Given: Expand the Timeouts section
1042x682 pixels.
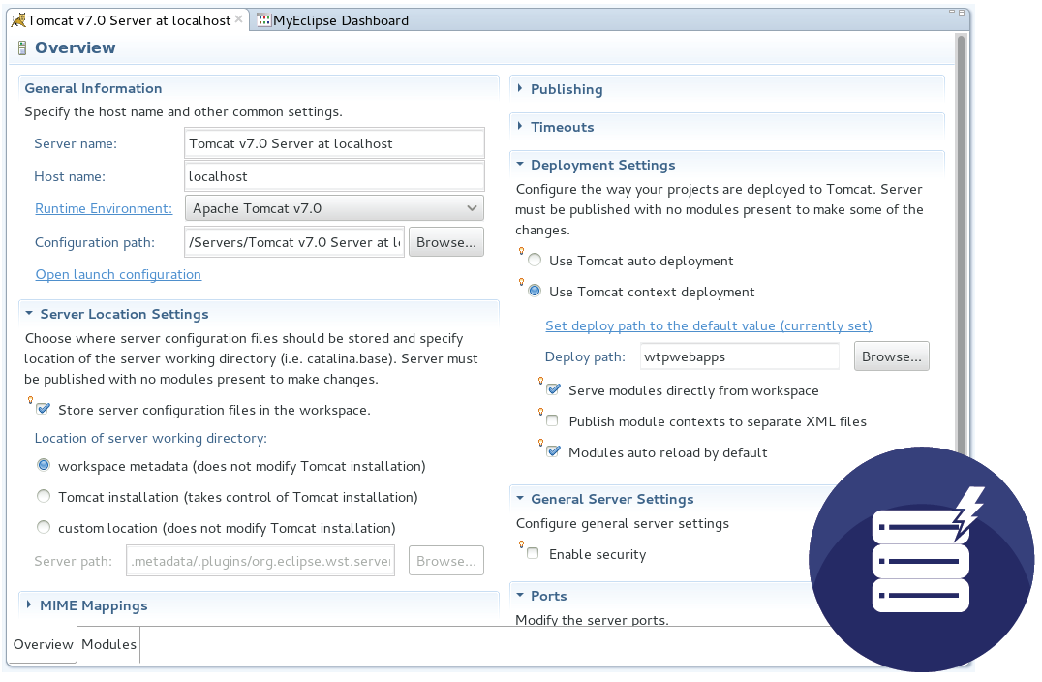Looking at the screenshot, I should click(x=562, y=127).
